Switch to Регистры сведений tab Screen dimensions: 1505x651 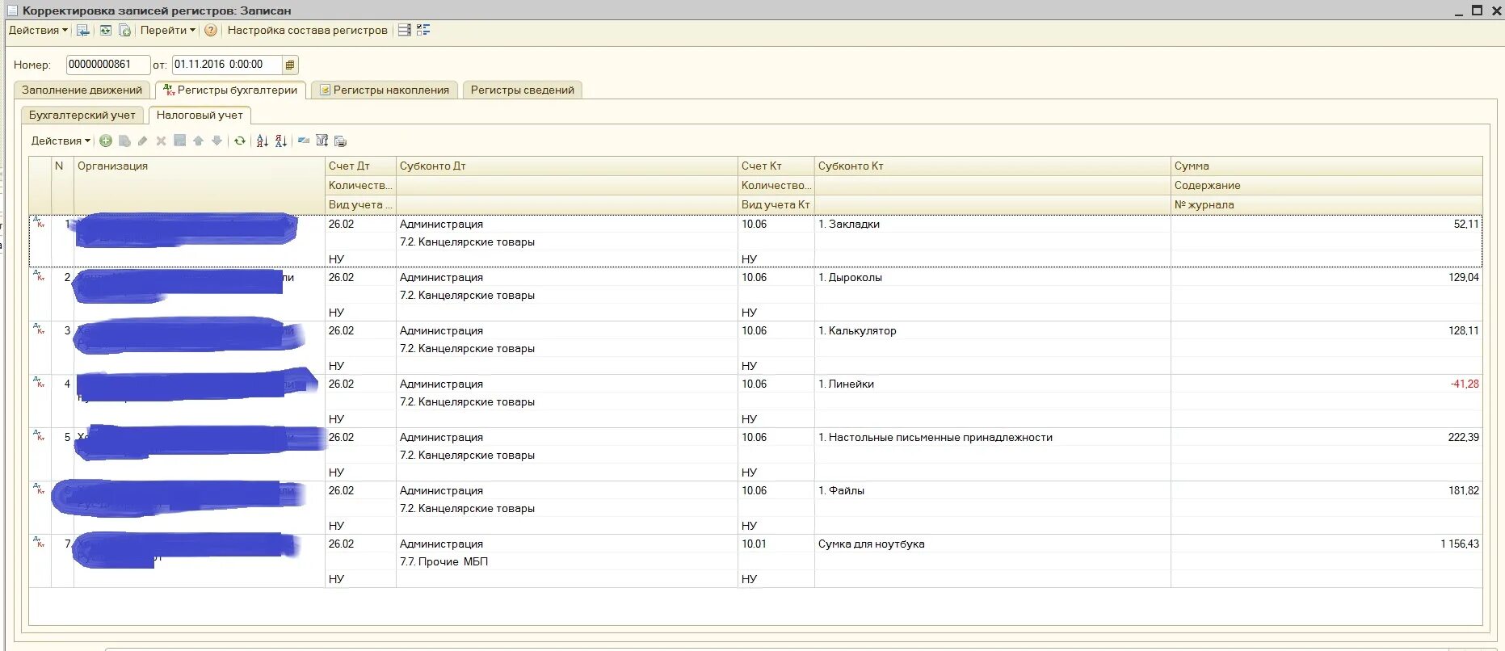point(522,90)
